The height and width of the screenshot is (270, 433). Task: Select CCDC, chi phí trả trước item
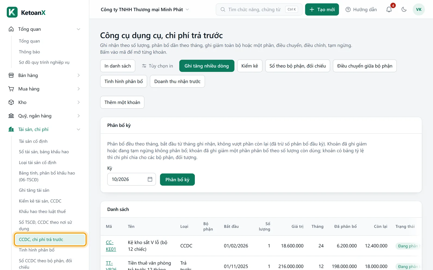(x=50, y=239)
